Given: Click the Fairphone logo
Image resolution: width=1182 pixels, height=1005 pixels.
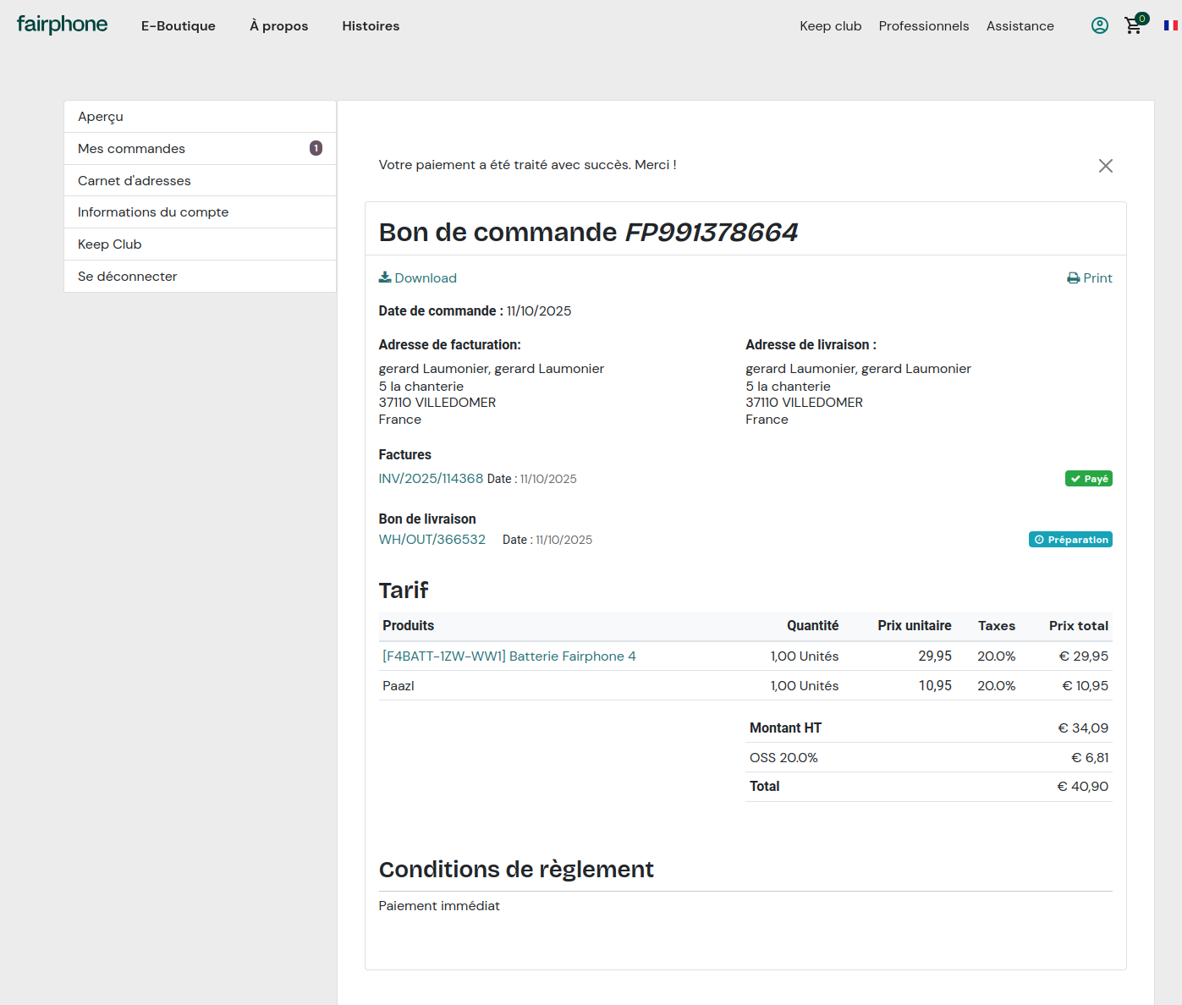Looking at the screenshot, I should pyautogui.click(x=62, y=25).
